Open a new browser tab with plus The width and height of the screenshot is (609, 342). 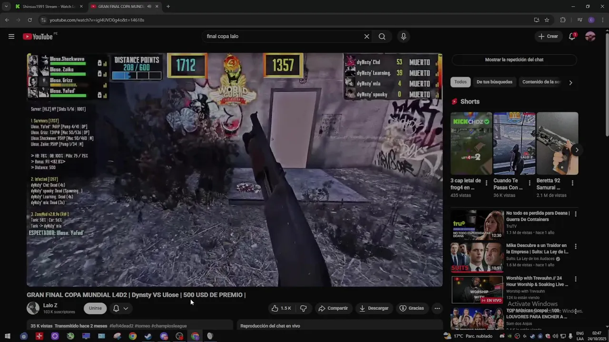click(168, 7)
